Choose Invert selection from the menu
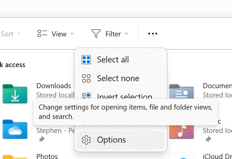 pos(124,96)
